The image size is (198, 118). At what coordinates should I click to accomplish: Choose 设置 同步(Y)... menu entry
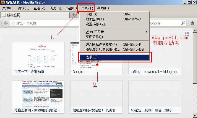[114, 24]
